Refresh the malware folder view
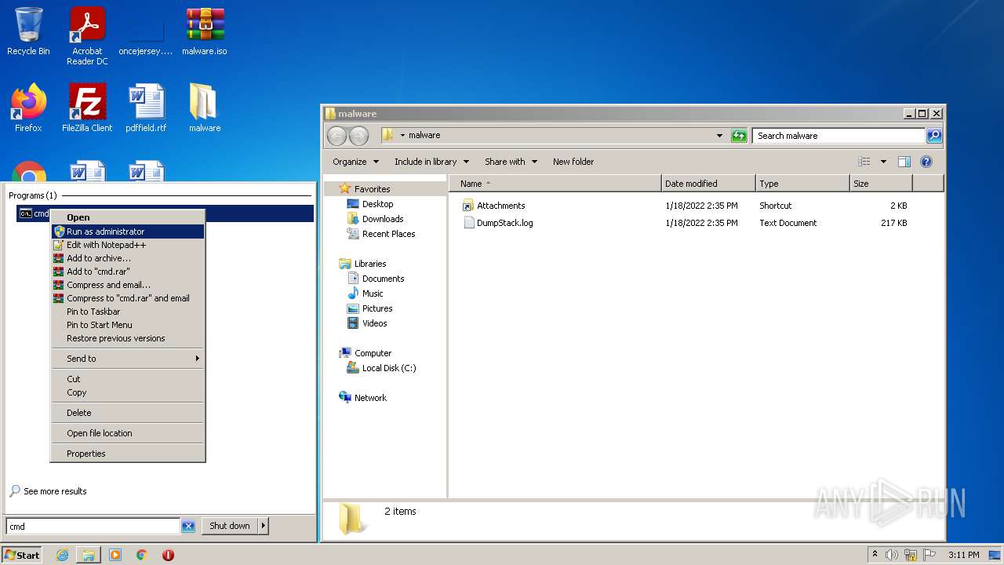 point(739,136)
